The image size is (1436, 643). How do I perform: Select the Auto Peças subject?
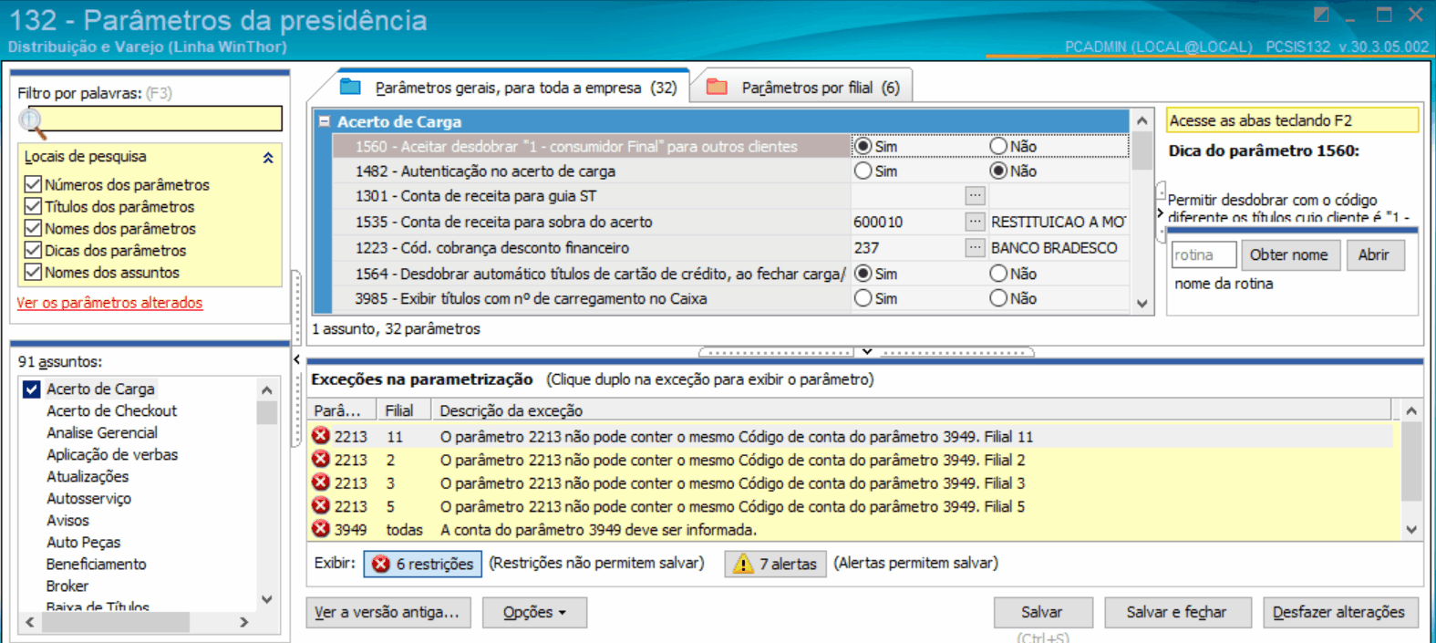point(83,542)
